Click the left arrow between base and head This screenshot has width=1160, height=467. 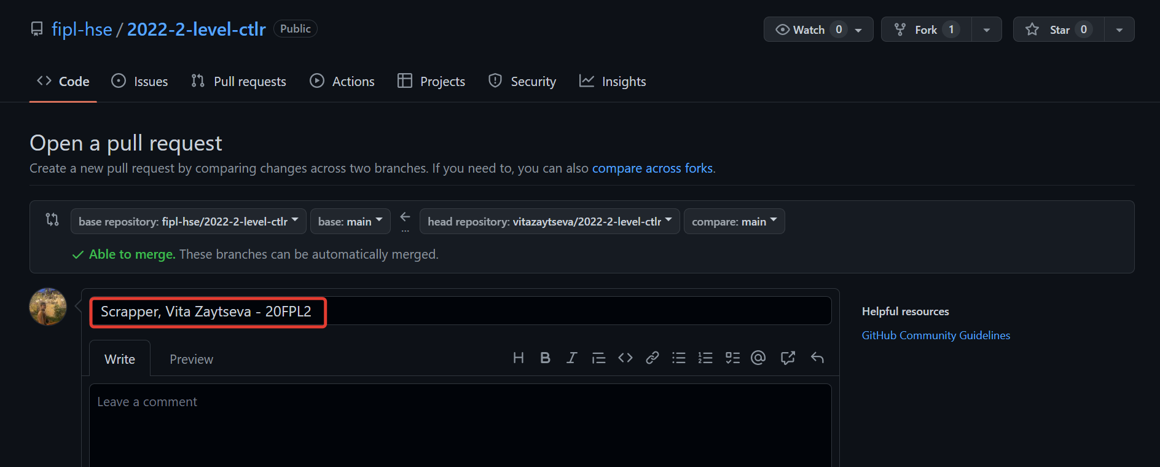pos(405,217)
